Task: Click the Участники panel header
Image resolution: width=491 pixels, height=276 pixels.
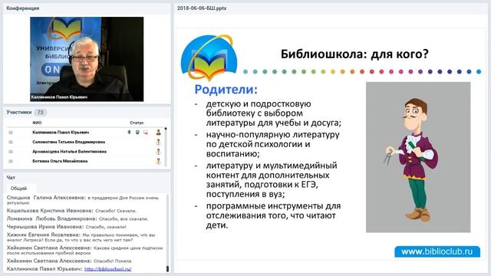Action: [87, 112]
